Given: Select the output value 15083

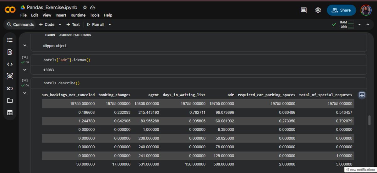Looking at the screenshot, I should [x=49, y=70].
